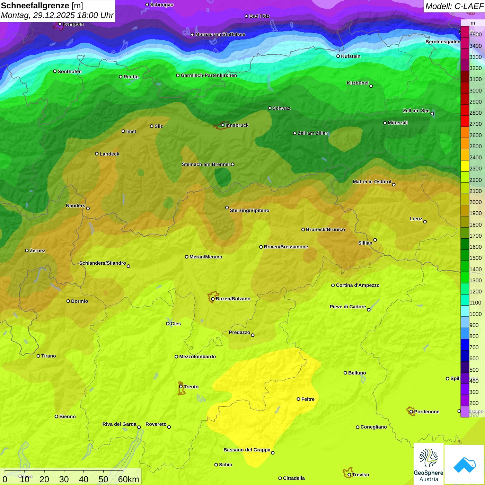Click the Pieve di Cadore label
This screenshot has height=485, width=485.
pos(348,307)
